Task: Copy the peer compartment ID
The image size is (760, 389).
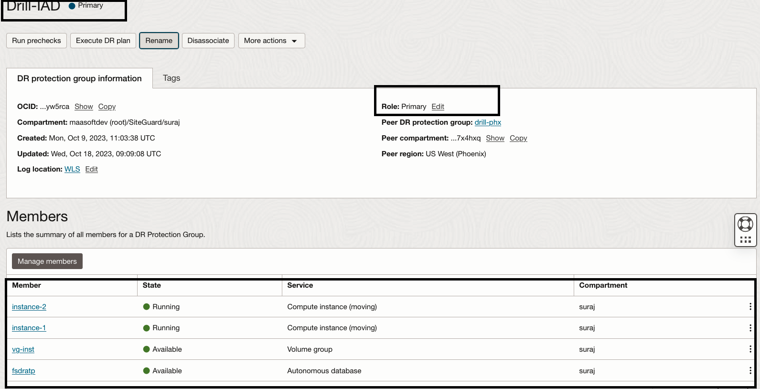Action: point(518,138)
